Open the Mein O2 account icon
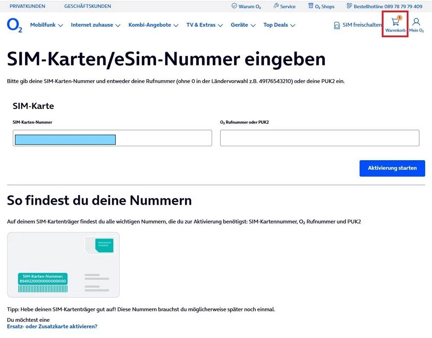Screen dimensions: 432x338 (x=416, y=22)
